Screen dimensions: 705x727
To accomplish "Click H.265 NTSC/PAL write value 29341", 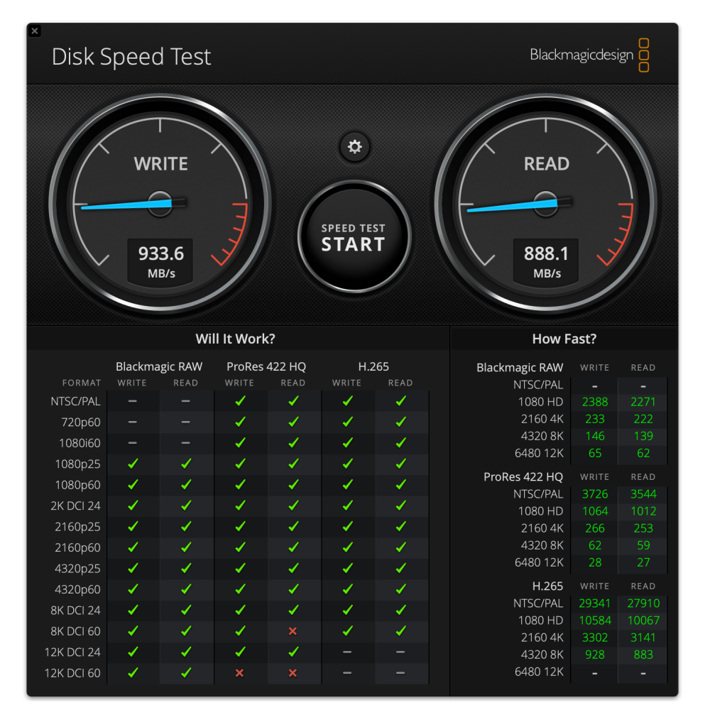I will [x=595, y=603].
